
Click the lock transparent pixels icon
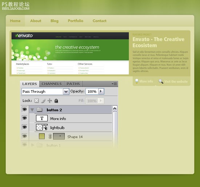point(37,101)
